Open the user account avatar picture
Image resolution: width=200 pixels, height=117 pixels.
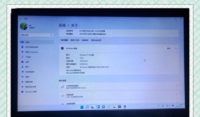(24, 26)
